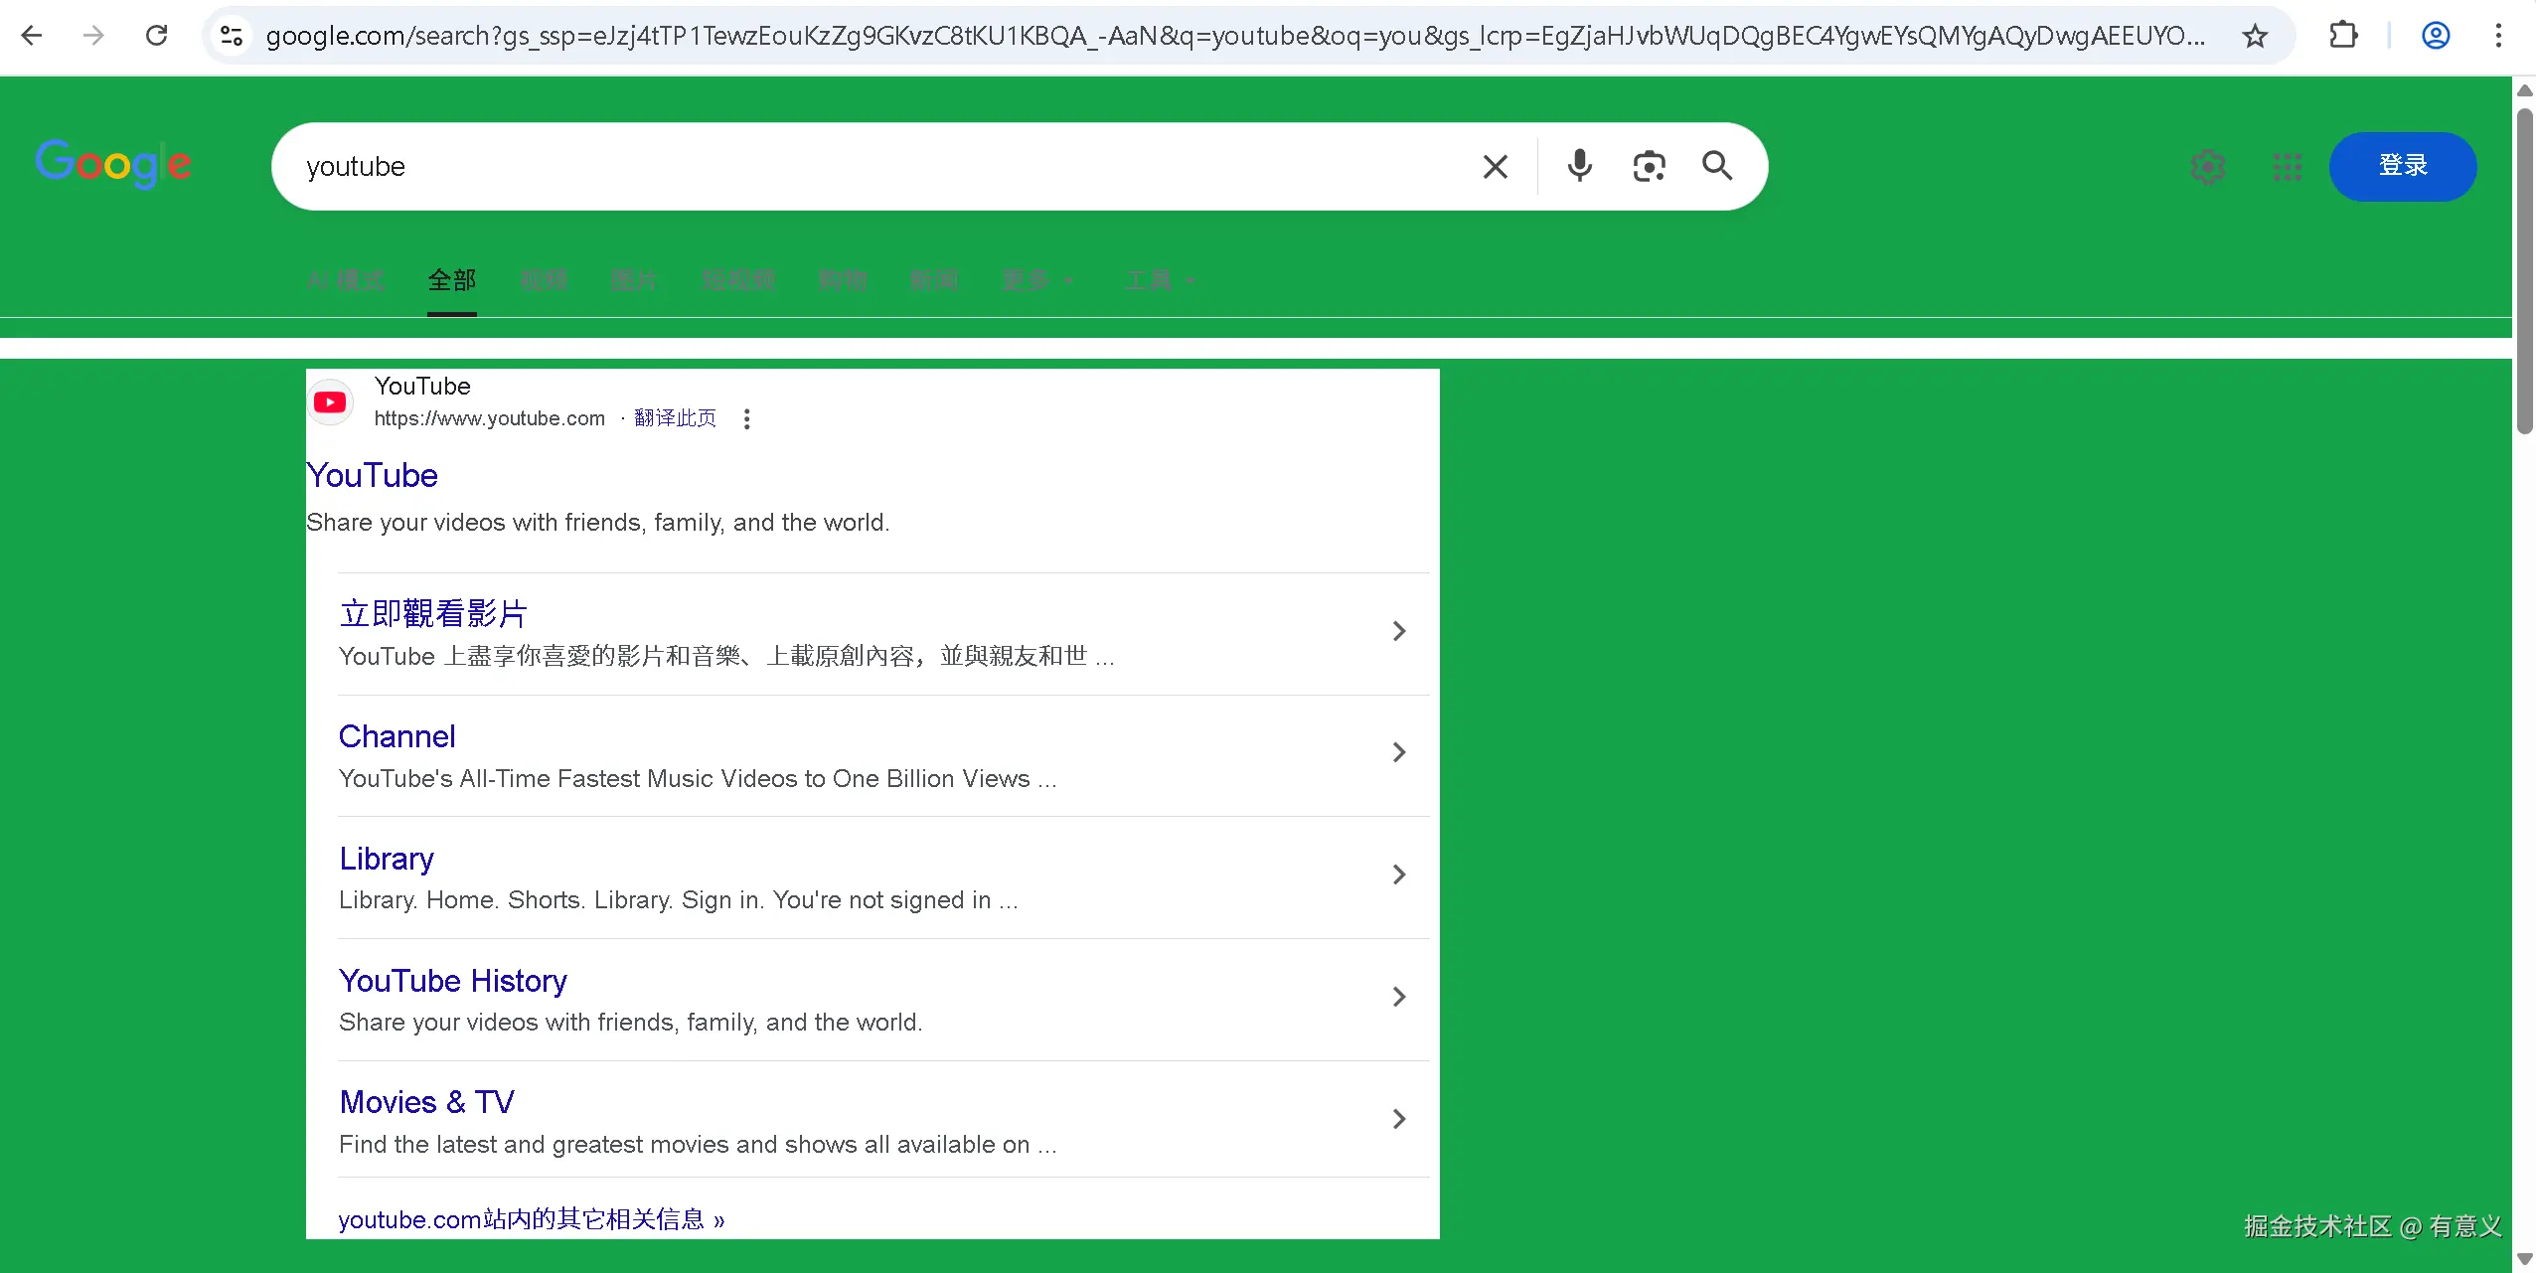Open the three-dot menu beside youtube.com result
Image resolution: width=2536 pixels, height=1273 pixels.
746,419
